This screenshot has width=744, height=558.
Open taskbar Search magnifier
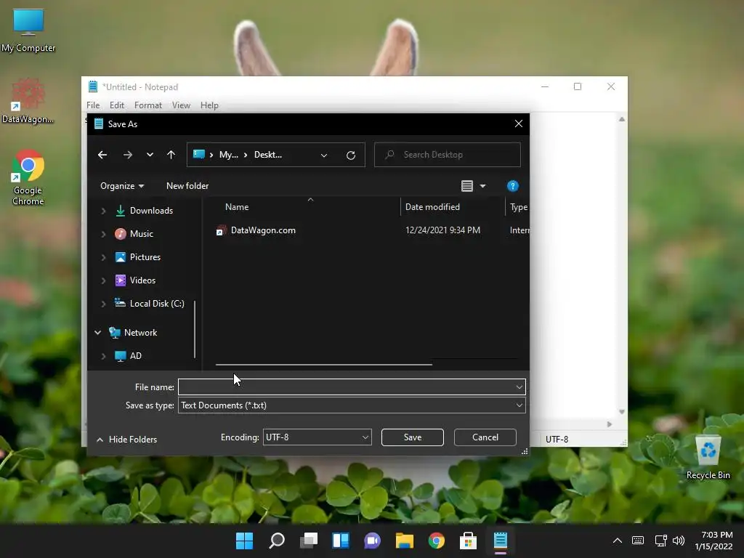pos(277,541)
